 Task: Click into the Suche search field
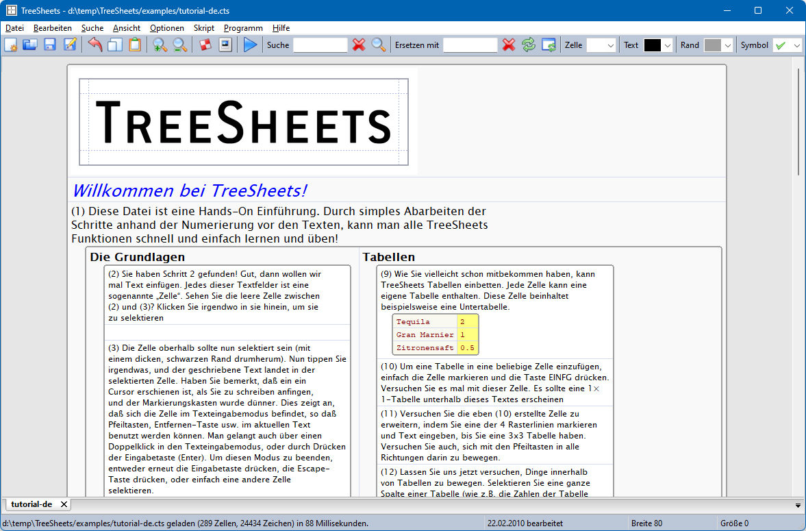(x=320, y=45)
